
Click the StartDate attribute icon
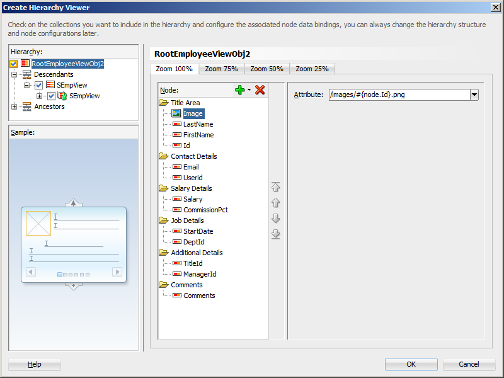tap(177, 231)
